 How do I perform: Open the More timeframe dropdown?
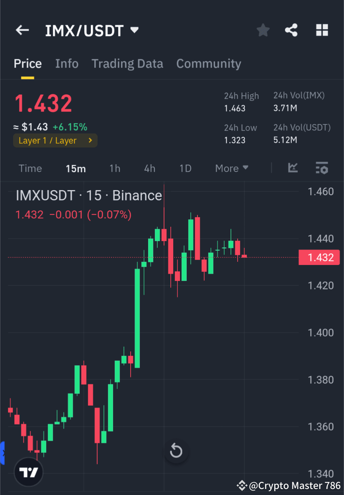231,168
